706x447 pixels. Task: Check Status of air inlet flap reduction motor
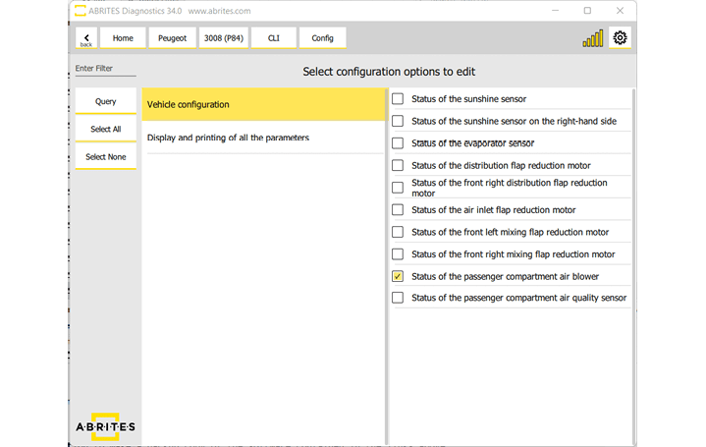coord(398,210)
